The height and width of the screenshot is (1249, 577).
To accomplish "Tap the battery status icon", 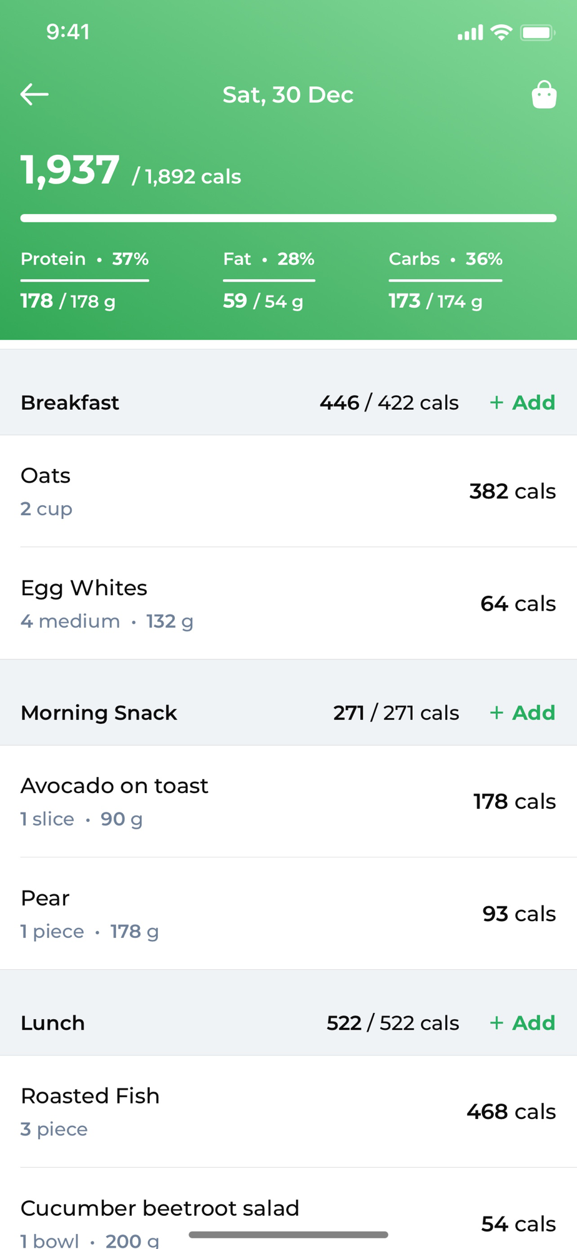I will pos(538,32).
